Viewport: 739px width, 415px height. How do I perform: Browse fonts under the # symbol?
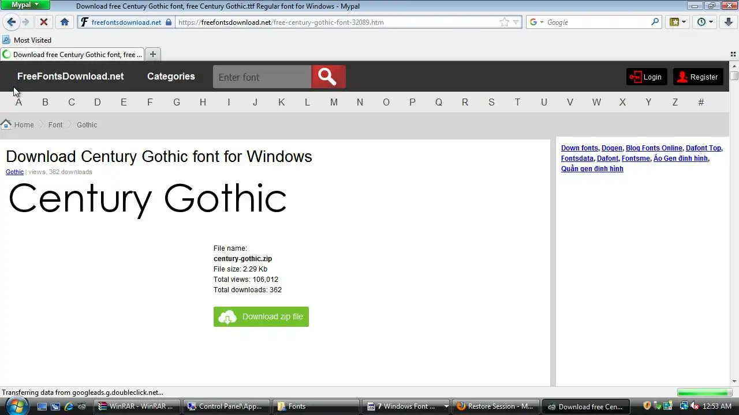point(701,102)
